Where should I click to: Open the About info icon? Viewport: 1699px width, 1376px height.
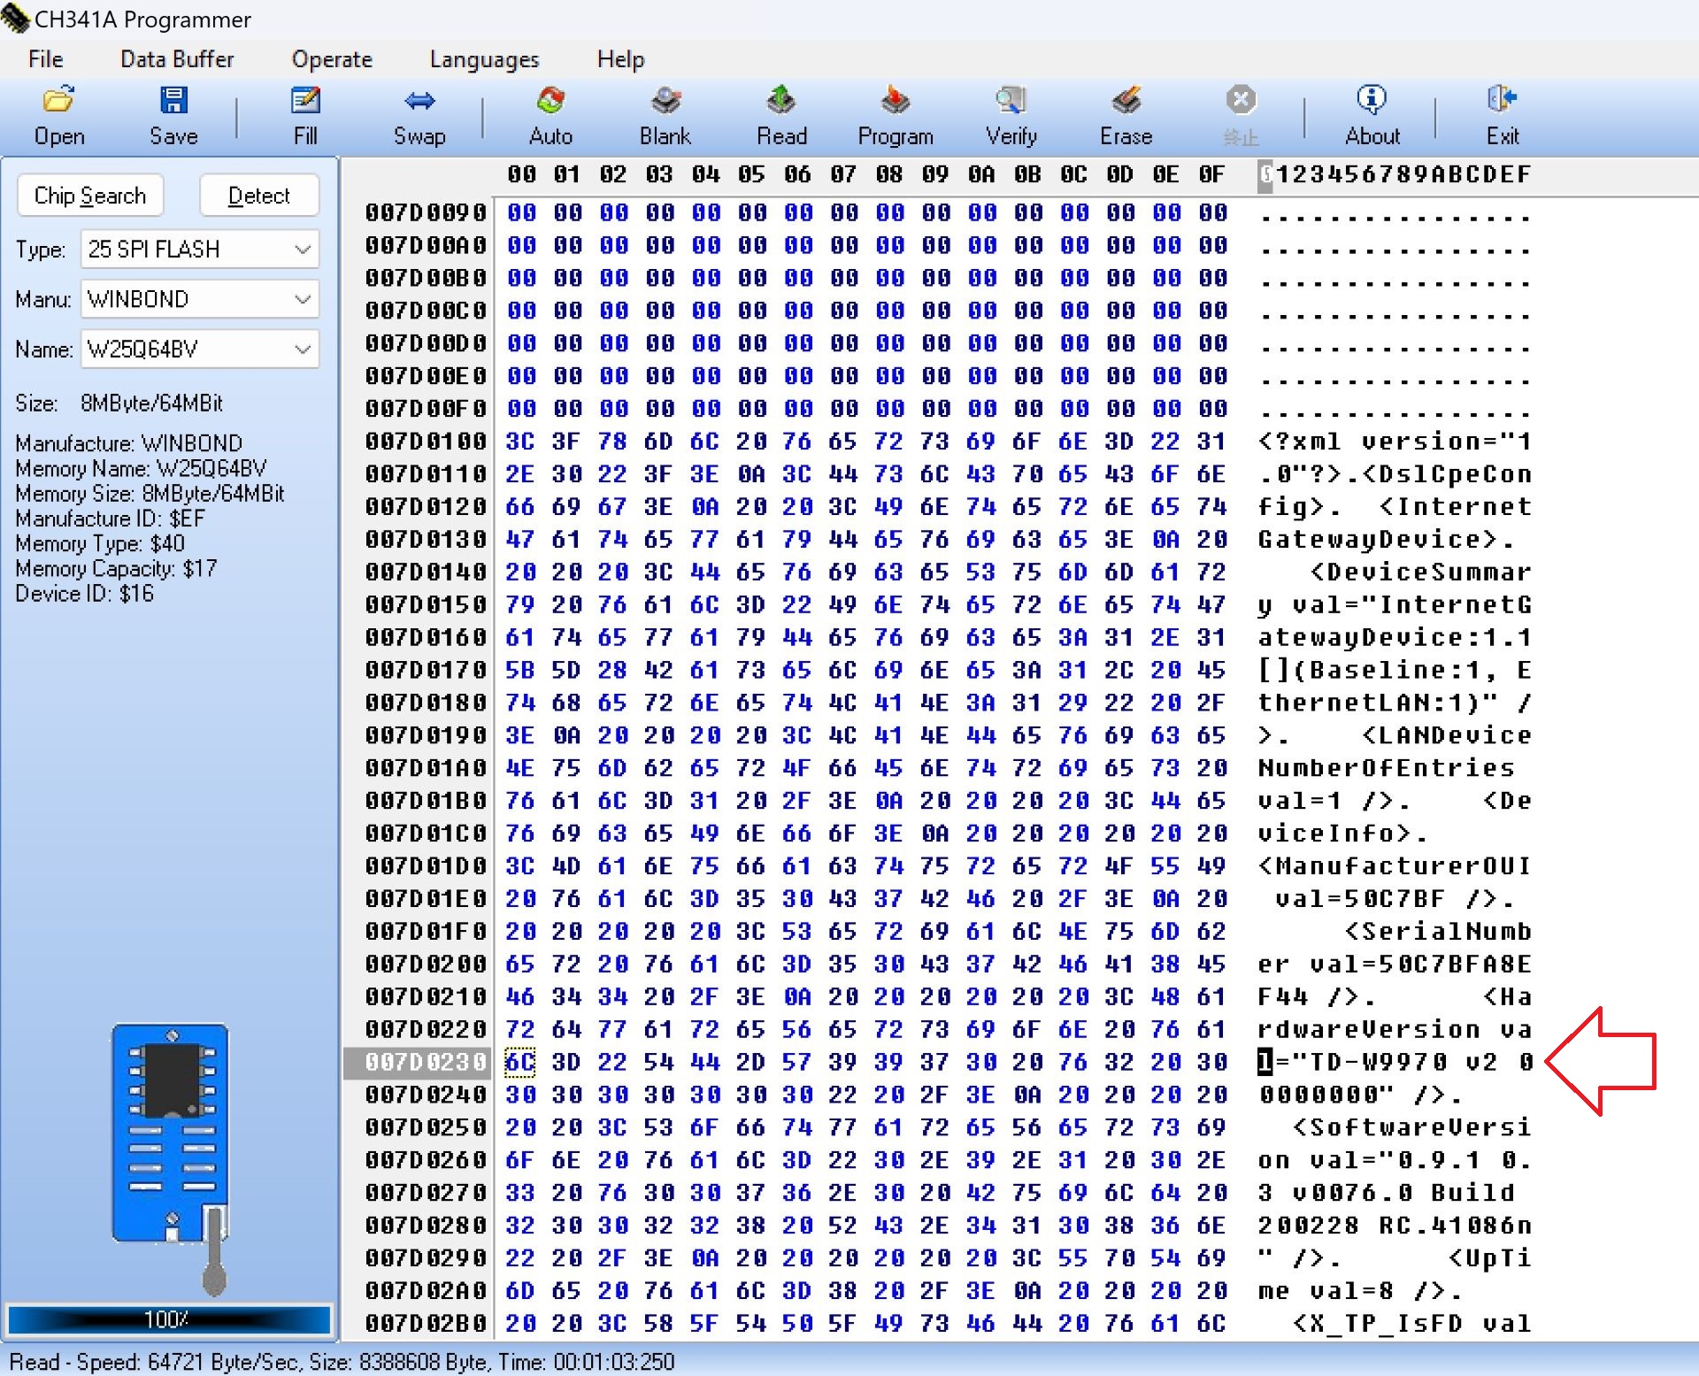pos(1372,99)
